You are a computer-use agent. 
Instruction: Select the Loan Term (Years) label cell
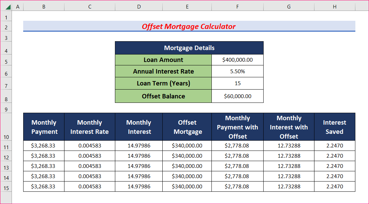tap(163, 83)
